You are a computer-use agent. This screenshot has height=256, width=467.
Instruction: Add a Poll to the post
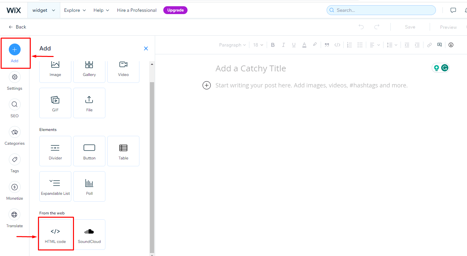pos(89,187)
